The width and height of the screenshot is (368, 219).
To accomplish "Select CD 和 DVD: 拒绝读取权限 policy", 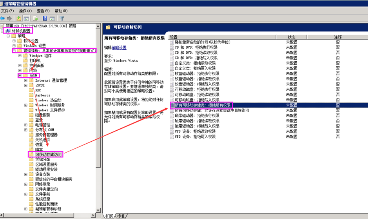I will point(196,53).
